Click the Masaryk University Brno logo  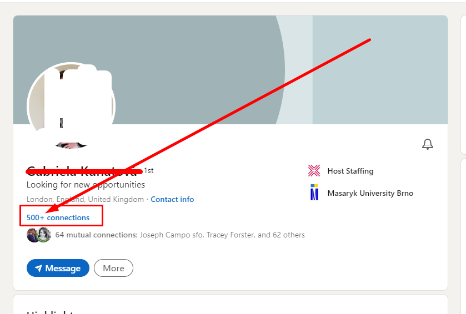click(x=314, y=193)
